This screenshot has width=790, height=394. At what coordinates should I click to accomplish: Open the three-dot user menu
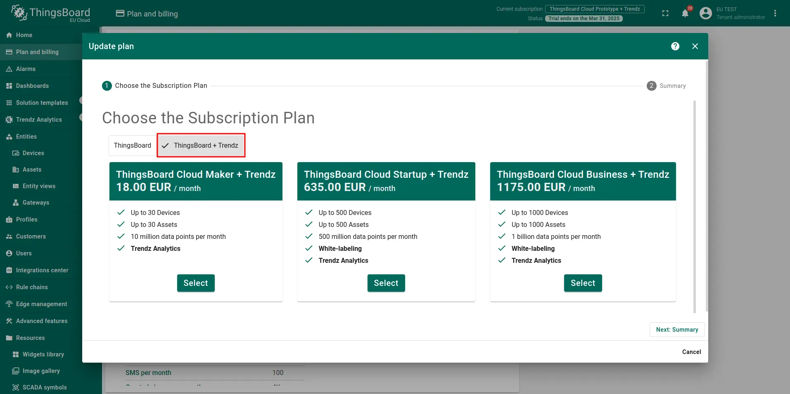click(x=775, y=14)
